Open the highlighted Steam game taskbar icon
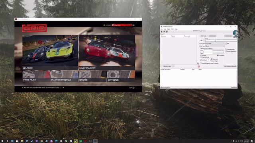The height and width of the screenshot is (143, 255). tap(76, 141)
